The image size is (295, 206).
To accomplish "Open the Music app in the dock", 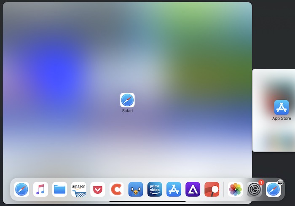I will [x=40, y=189].
